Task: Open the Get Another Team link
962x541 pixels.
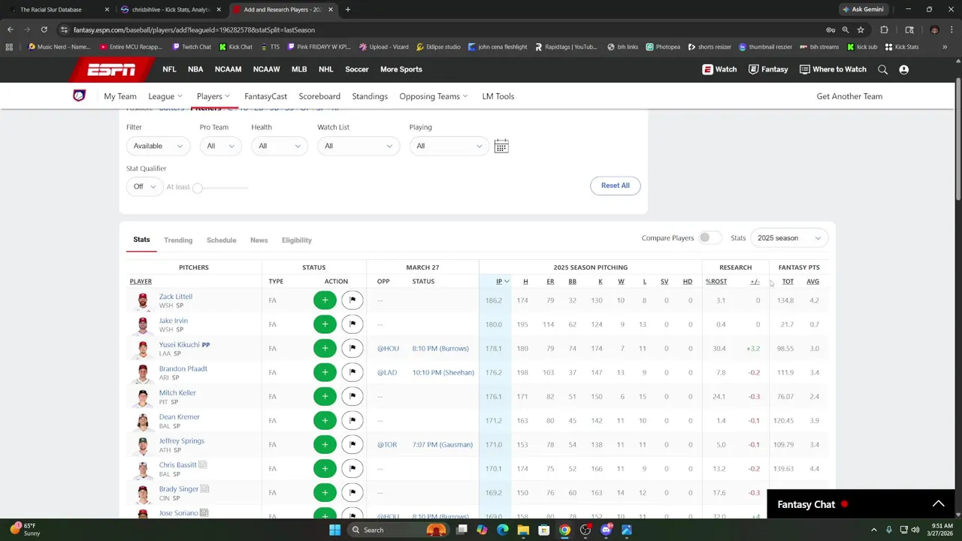Action: pos(849,96)
